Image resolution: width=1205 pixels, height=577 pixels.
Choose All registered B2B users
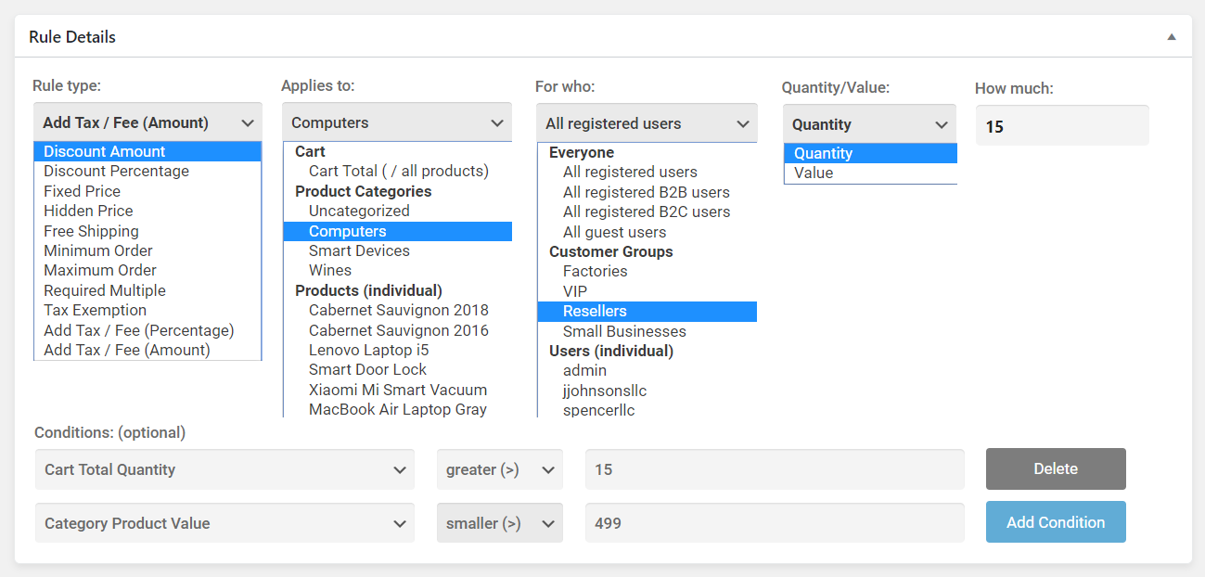tap(647, 192)
